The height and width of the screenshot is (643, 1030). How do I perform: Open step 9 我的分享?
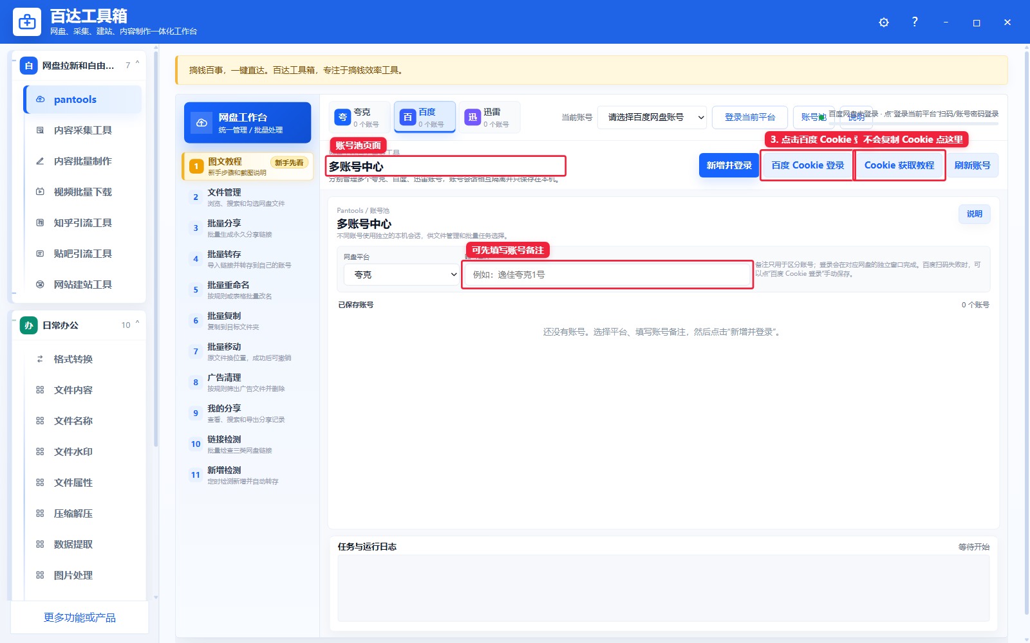point(248,413)
